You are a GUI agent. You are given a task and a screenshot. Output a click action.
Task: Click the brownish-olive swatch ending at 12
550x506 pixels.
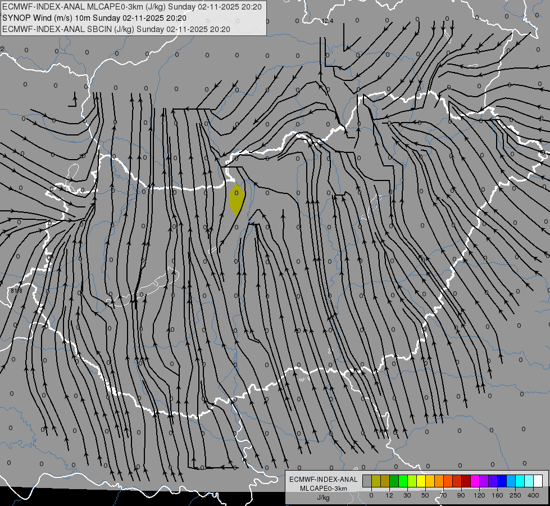385,481
